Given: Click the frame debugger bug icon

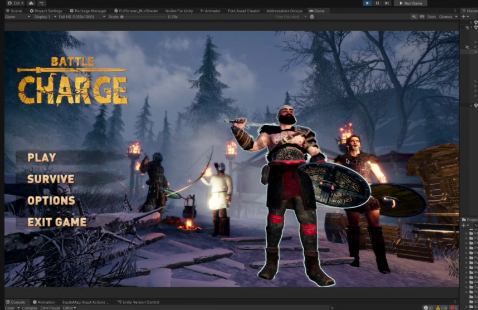Looking at the screenshot, I should click(312, 17).
